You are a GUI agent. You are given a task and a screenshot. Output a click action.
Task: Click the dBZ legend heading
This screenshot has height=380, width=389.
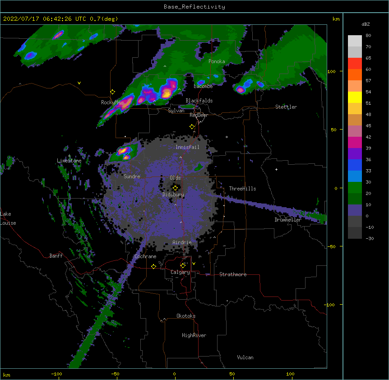point(366,24)
